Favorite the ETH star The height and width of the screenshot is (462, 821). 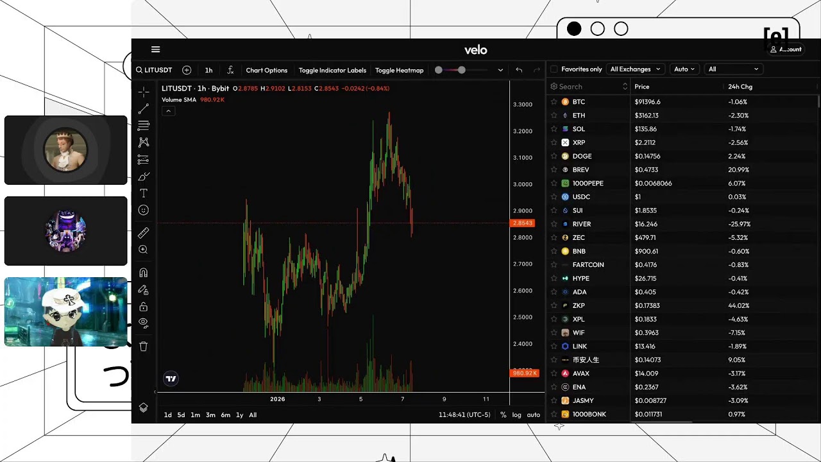(554, 116)
